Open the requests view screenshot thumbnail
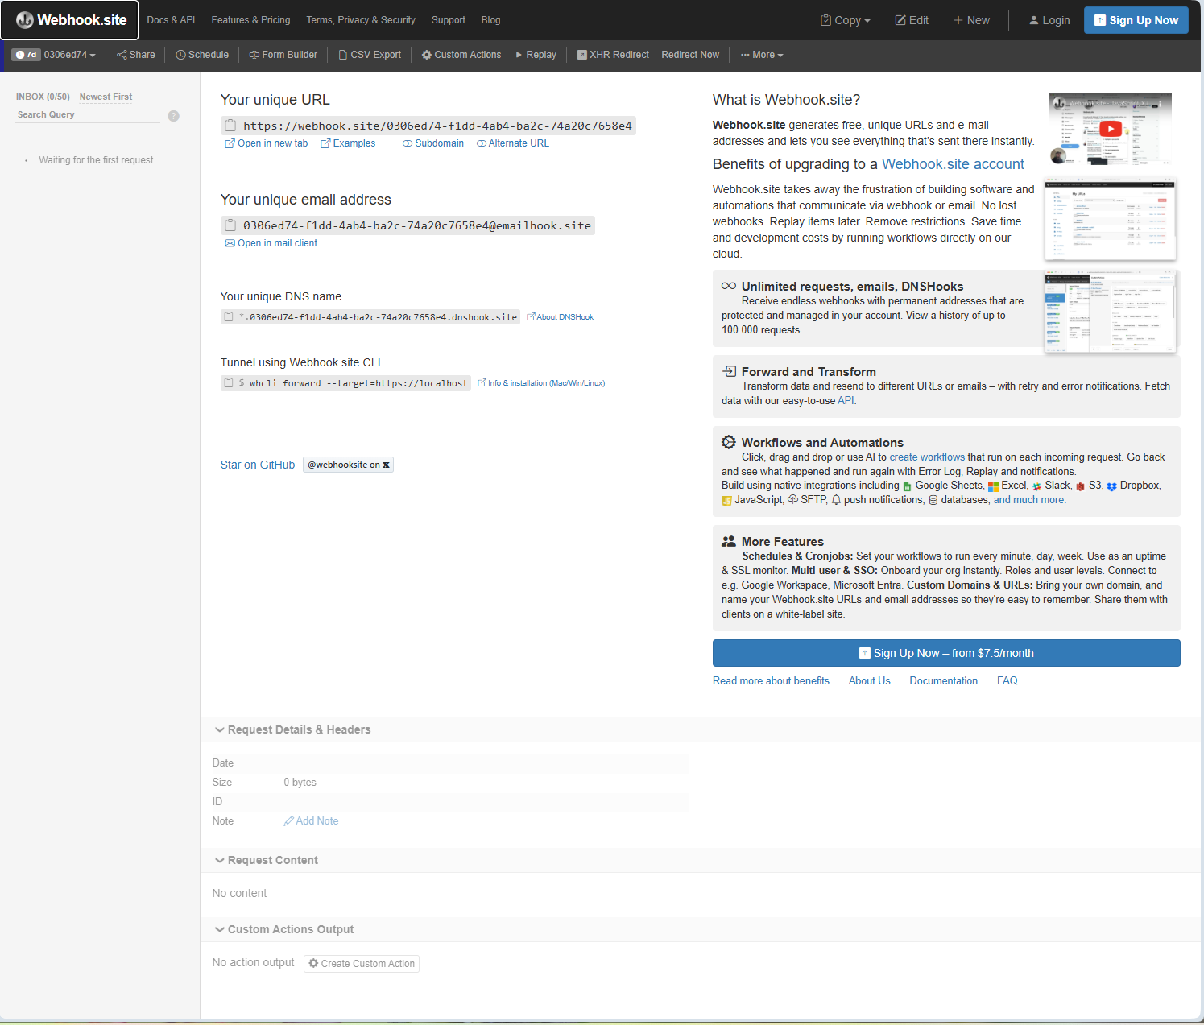This screenshot has width=1204, height=1025. point(1111,312)
